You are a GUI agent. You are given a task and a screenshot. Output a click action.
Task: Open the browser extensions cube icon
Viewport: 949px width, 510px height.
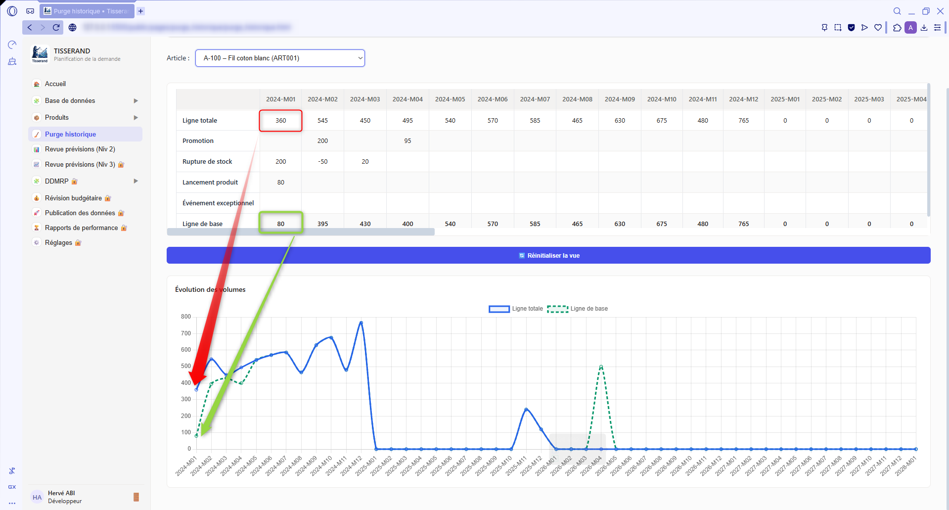897,28
